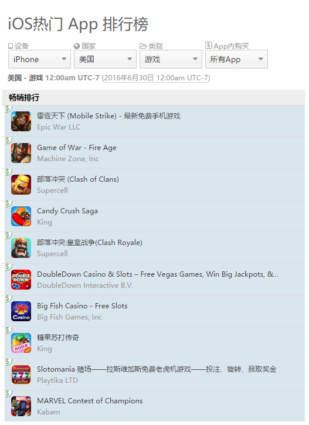Click the Clash Royale app icon
Viewport: 309px width, 425px height.
[x=21, y=248]
